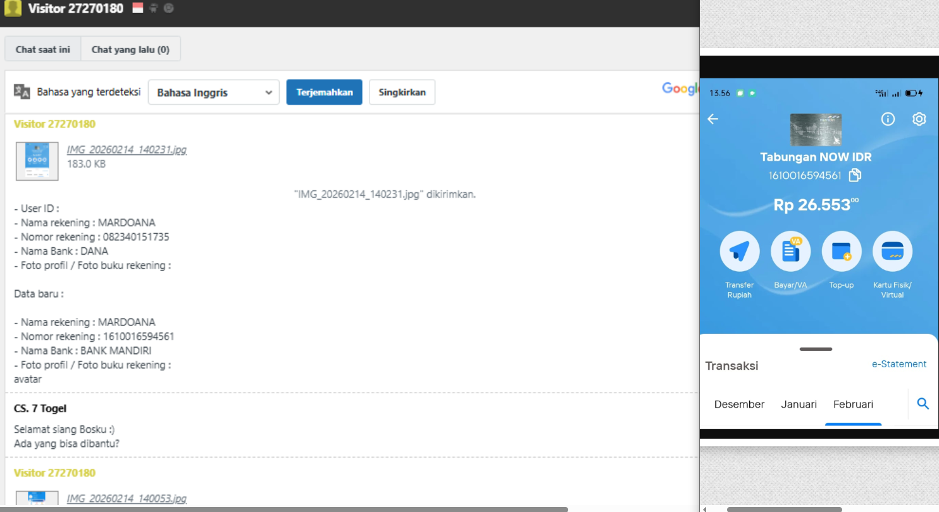This screenshot has width=939, height=512.
Task: Click text Nama Bank : BANK MANDIRI
Action: click(83, 350)
